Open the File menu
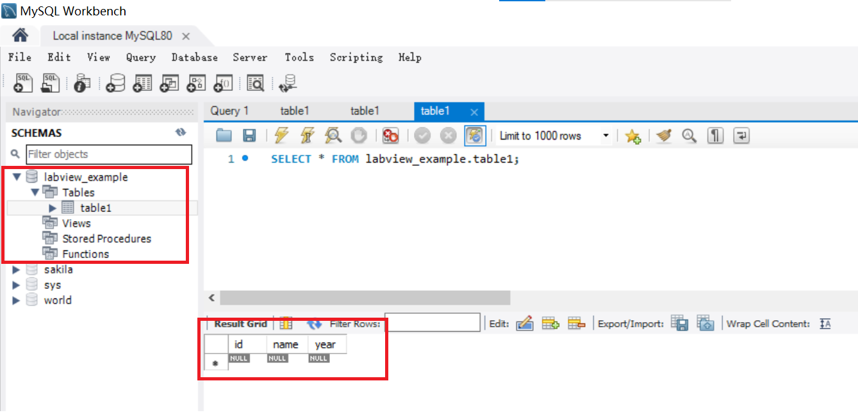858x415 pixels. pos(20,57)
